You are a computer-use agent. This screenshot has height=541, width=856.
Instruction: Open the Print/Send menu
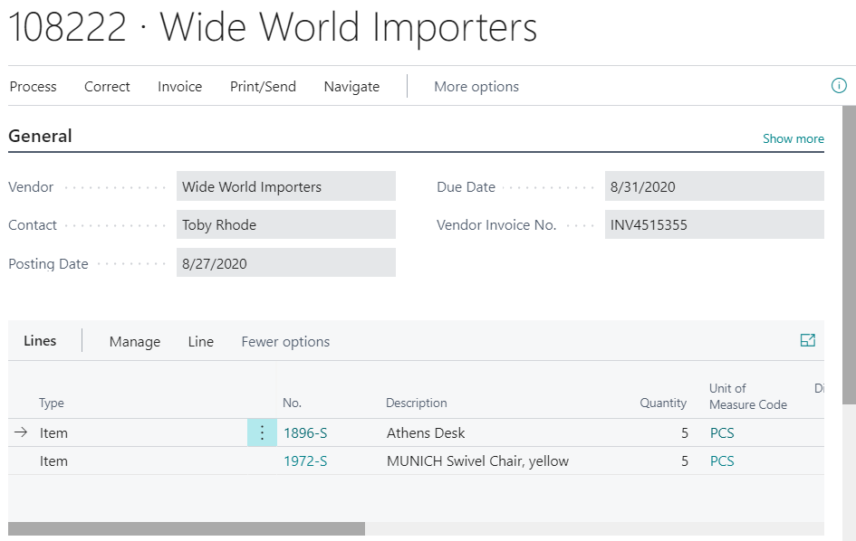(x=263, y=86)
